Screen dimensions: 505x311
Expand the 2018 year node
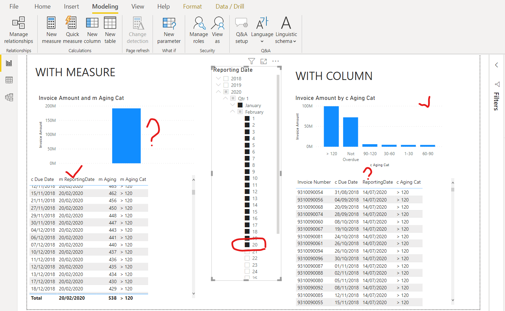[x=218, y=79]
